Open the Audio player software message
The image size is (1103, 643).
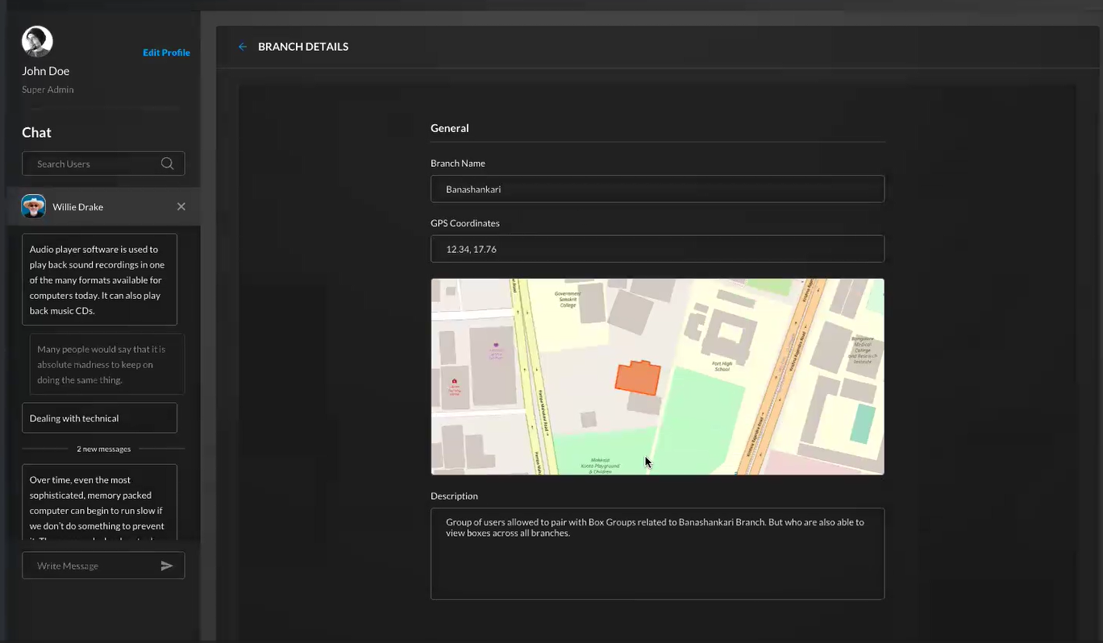click(99, 280)
